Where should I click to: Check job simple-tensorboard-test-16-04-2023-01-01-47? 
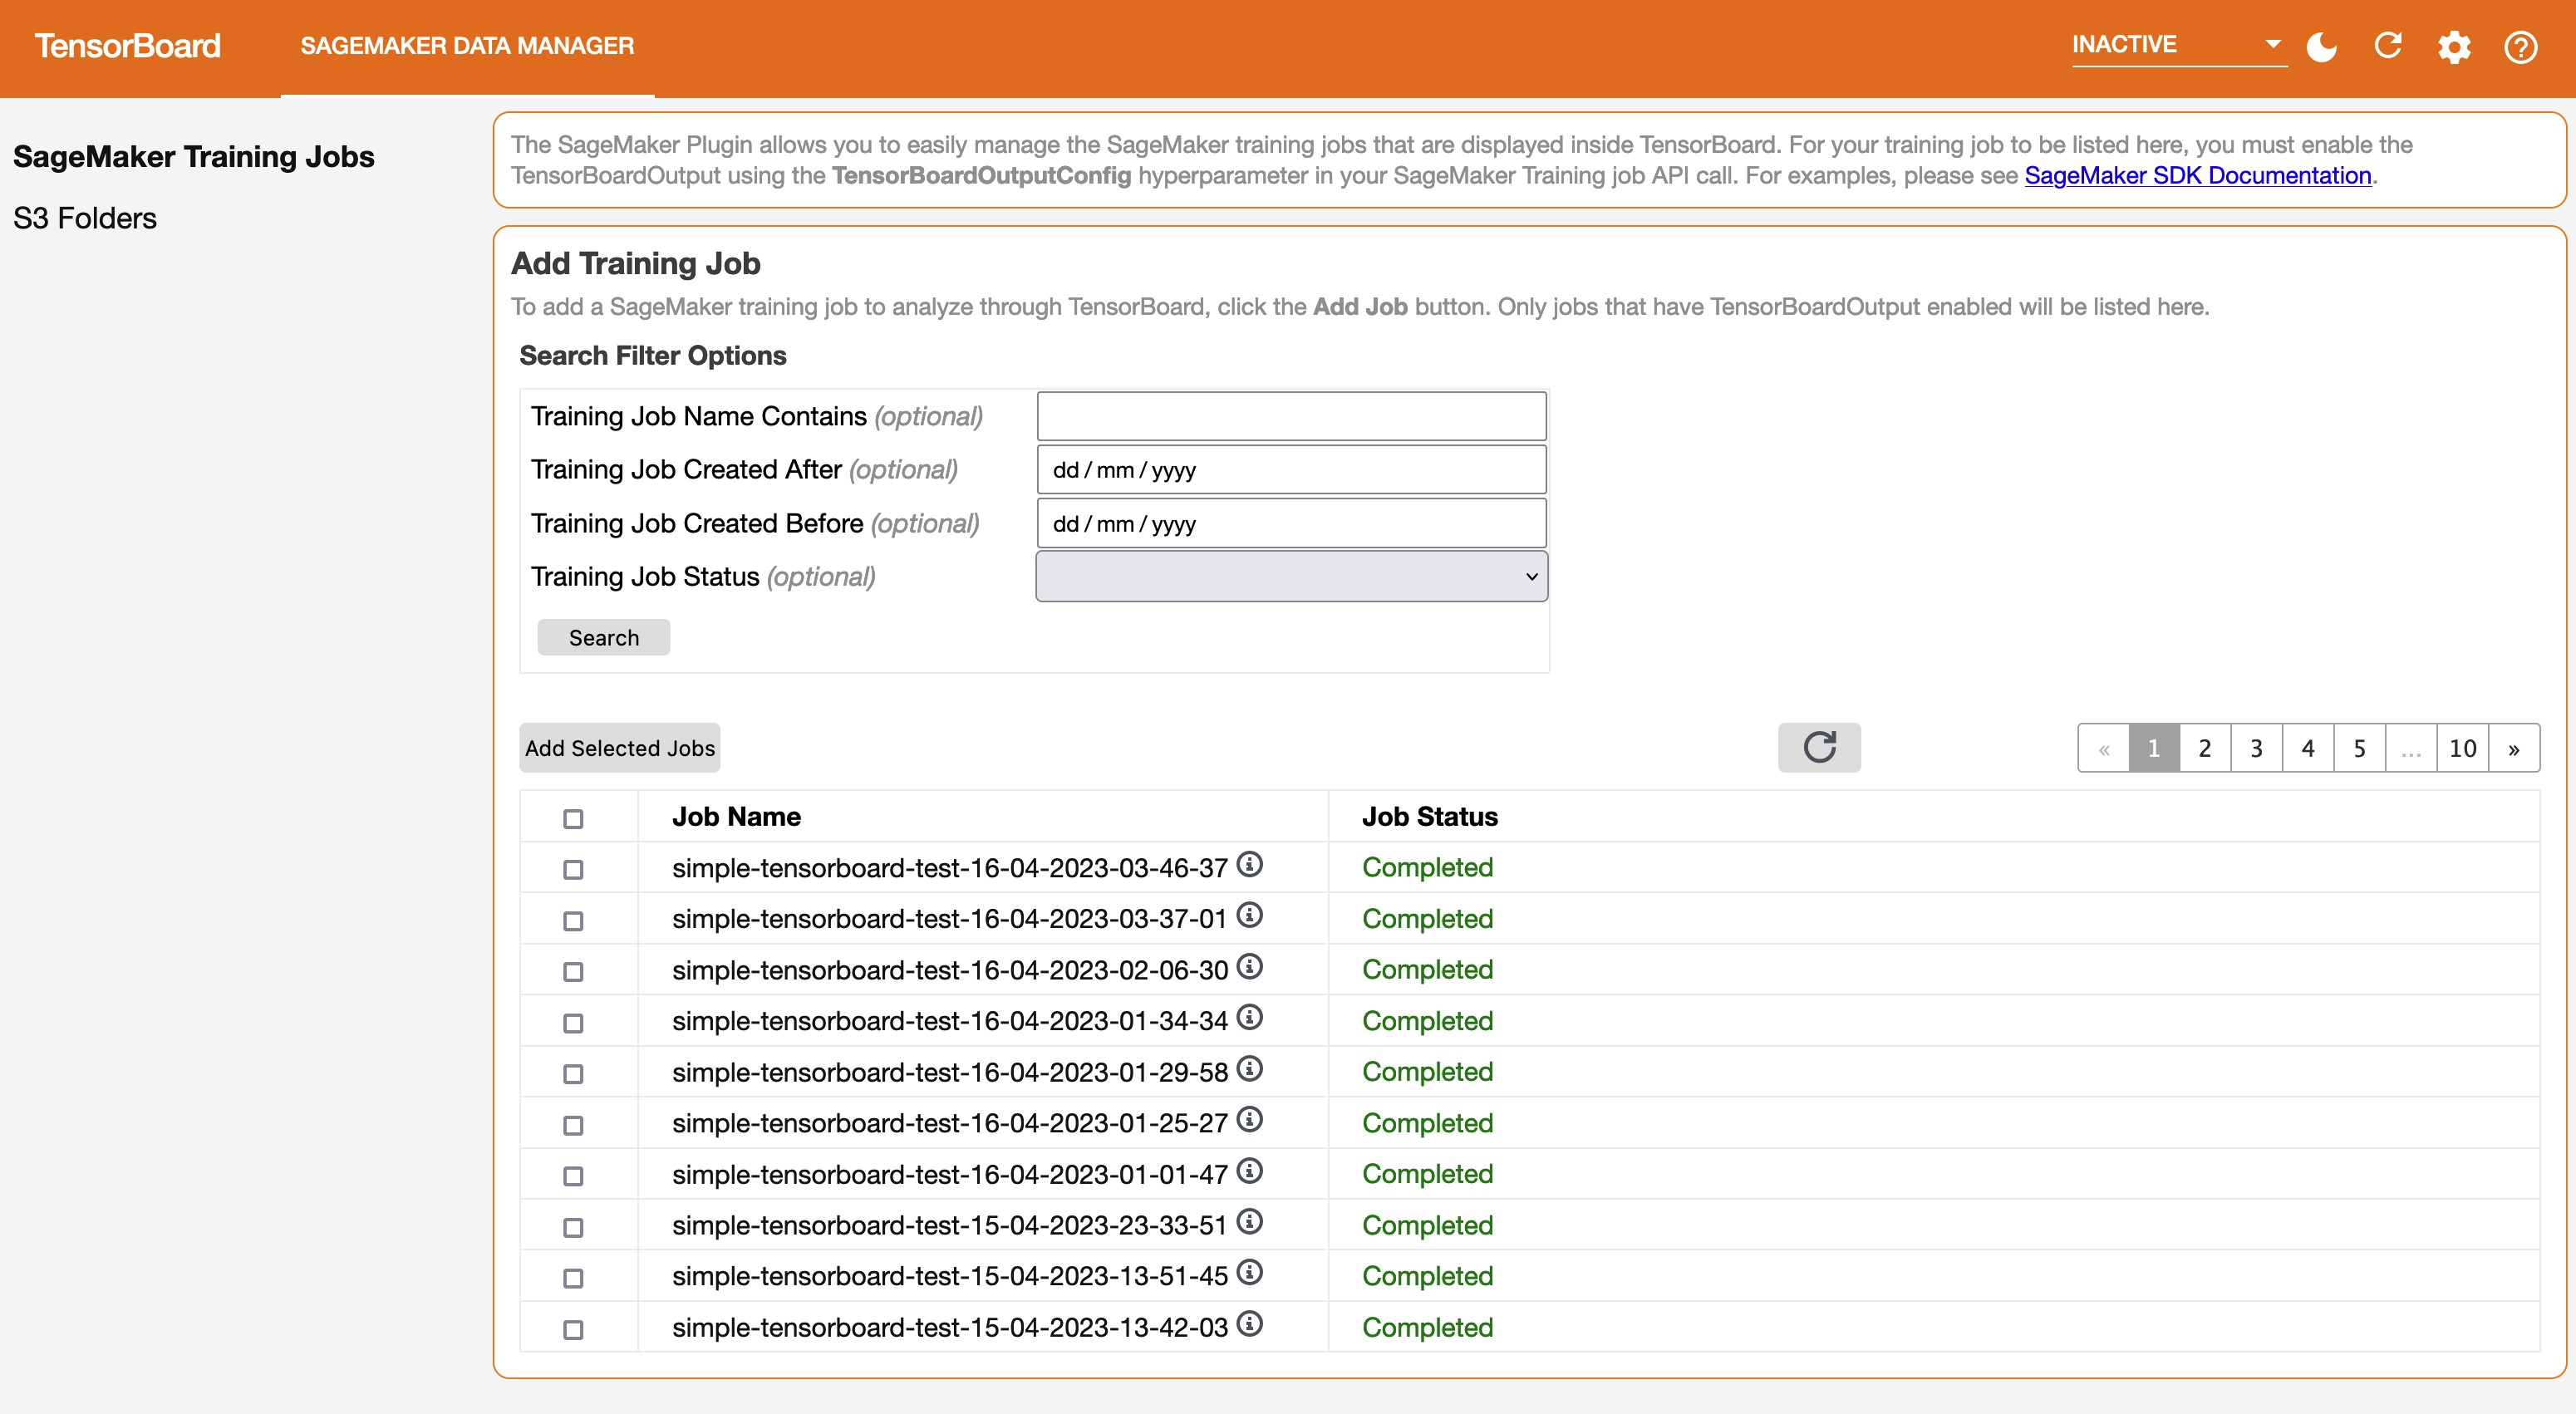coord(573,1176)
